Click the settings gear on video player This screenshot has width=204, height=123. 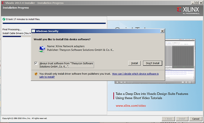click(x=186, y=82)
